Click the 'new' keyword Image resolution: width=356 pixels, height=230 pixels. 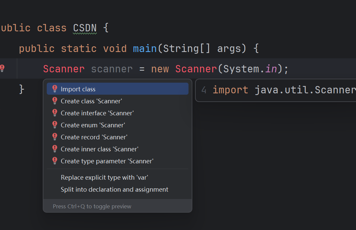coord(160,69)
